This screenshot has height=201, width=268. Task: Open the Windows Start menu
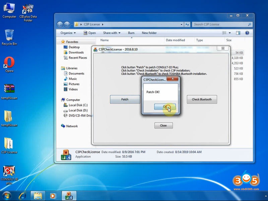coord(6,196)
